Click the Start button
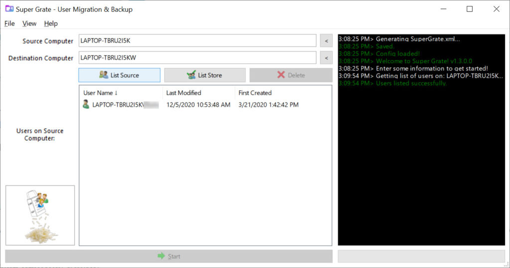The image size is (510, 268). 169,256
